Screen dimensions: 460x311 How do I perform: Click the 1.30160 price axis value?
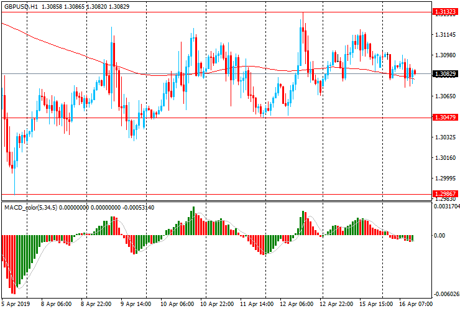click(445, 158)
